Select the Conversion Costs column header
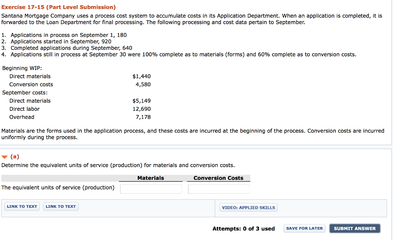Screen dimensions: 393x240 click(218, 178)
